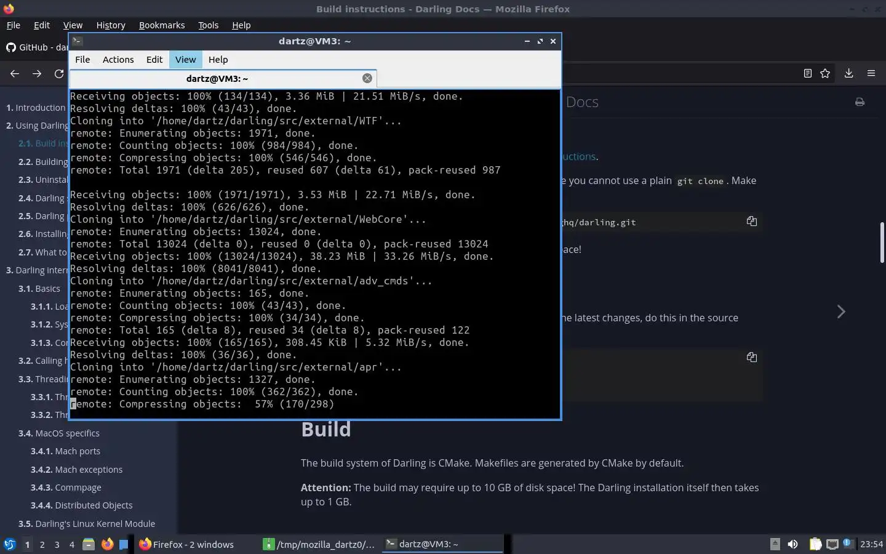
Task: Open the file manager launcher in the taskbar
Action: 89,544
